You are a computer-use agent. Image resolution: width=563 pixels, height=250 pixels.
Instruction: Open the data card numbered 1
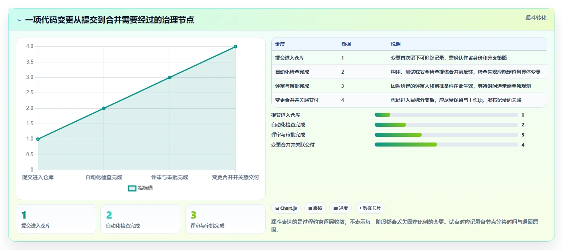click(x=56, y=219)
